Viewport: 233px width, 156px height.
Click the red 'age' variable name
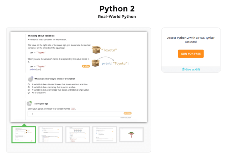click(73, 109)
